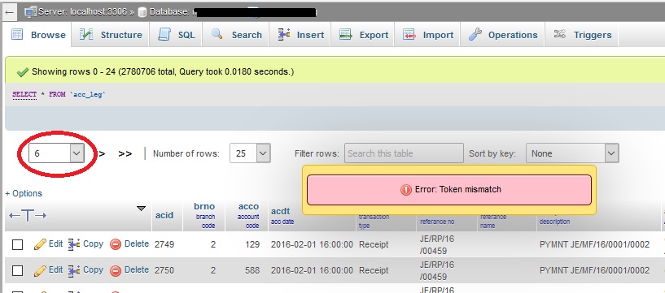Click the SQL document icon

(164, 34)
